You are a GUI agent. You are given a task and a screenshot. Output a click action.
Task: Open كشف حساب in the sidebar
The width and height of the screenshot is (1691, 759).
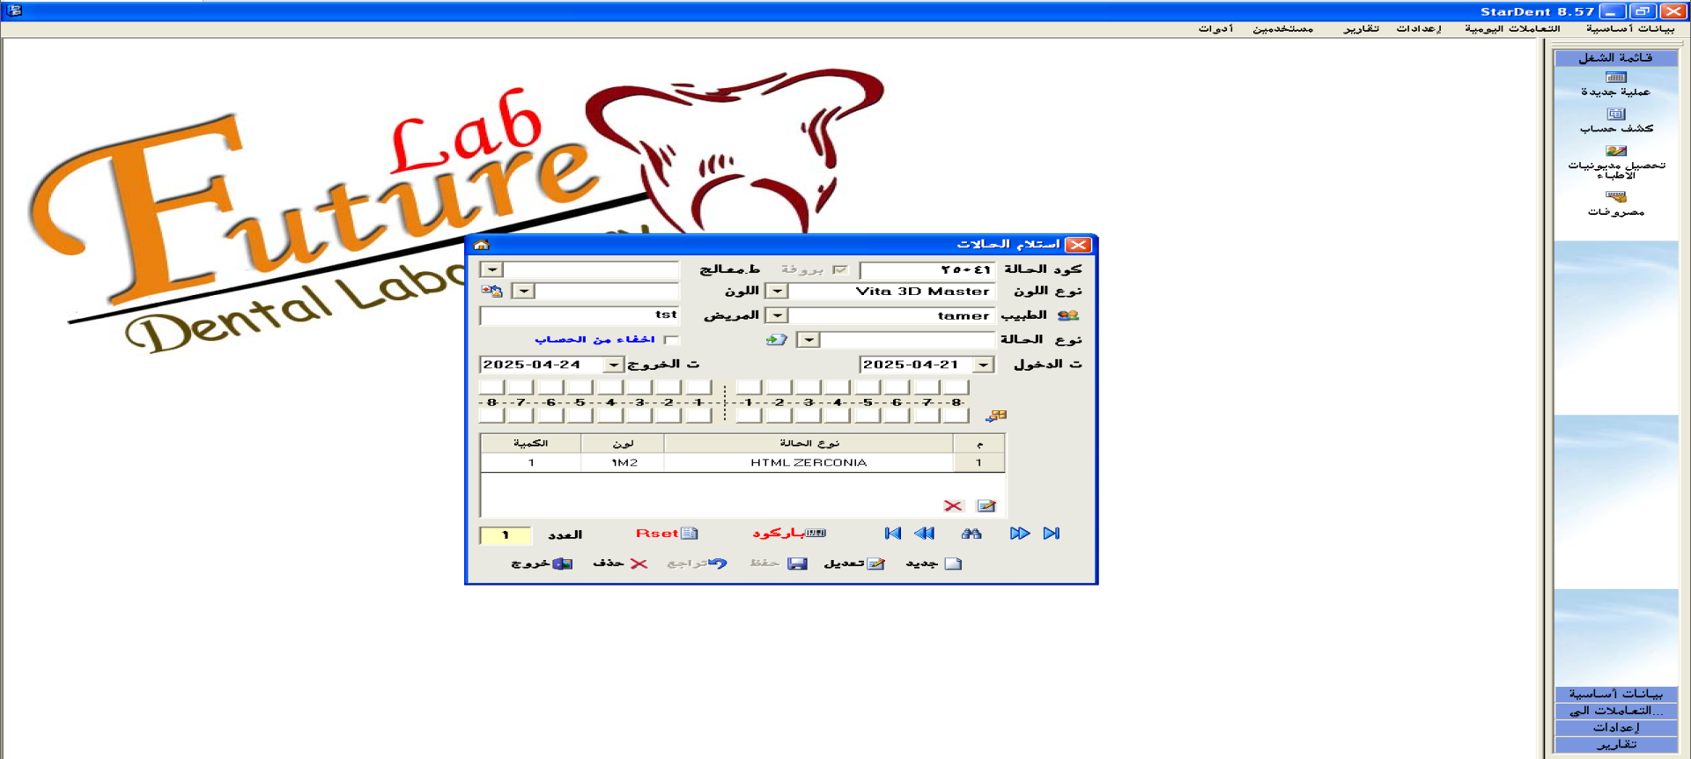(1615, 121)
